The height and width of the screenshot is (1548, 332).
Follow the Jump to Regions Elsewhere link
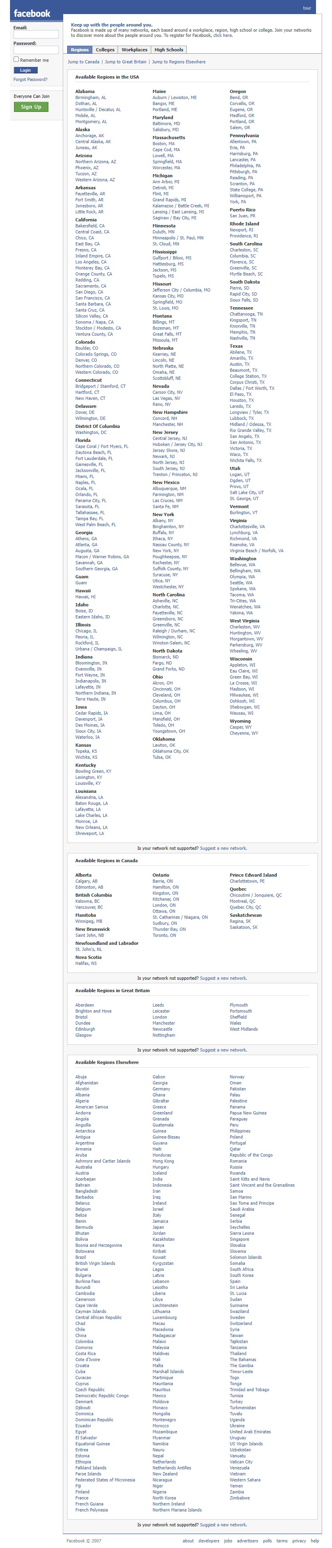(178, 62)
